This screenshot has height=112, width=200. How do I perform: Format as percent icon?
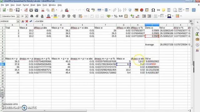116,16
